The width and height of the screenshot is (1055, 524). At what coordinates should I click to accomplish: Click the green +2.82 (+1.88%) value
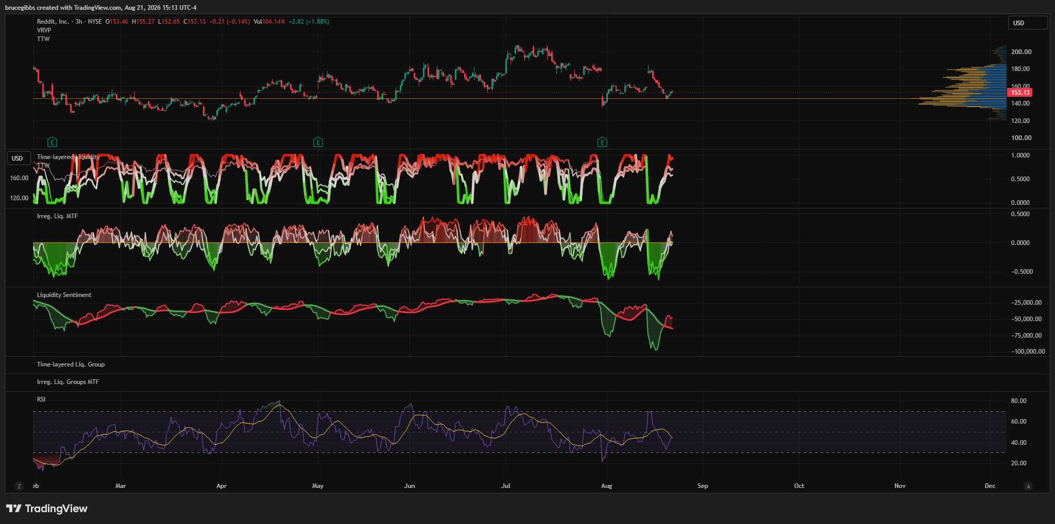tap(309, 22)
